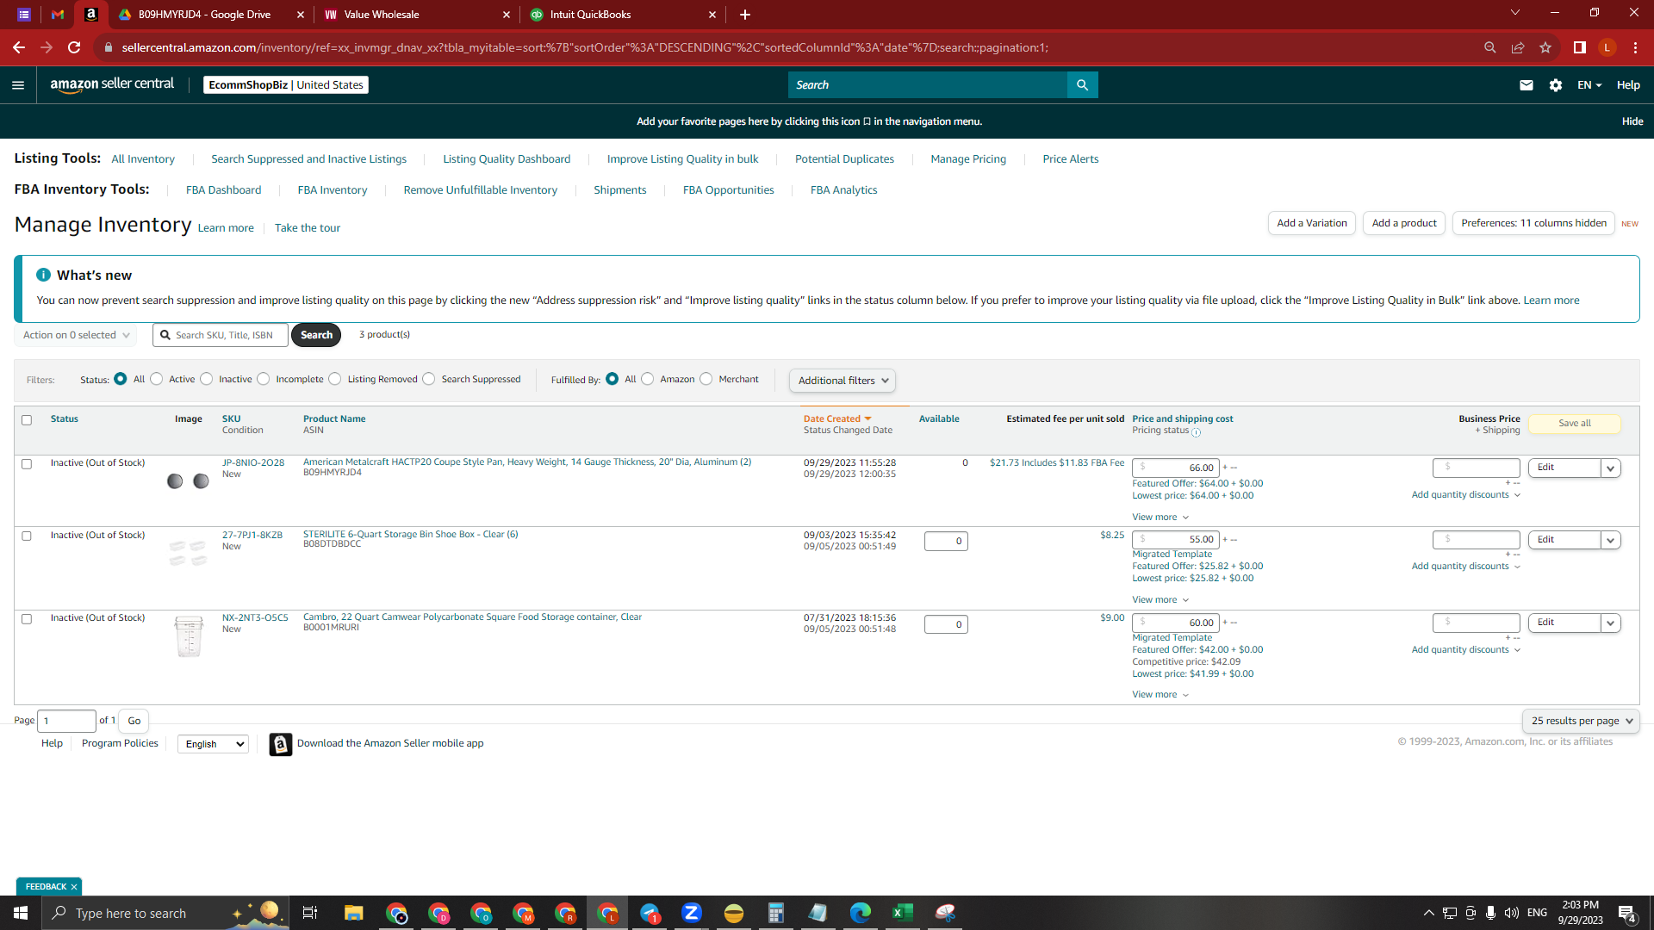Open the Manage Pricing listing tool
This screenshot has width=1654, height=930.
pyautogui.click(x=968, y=159)
